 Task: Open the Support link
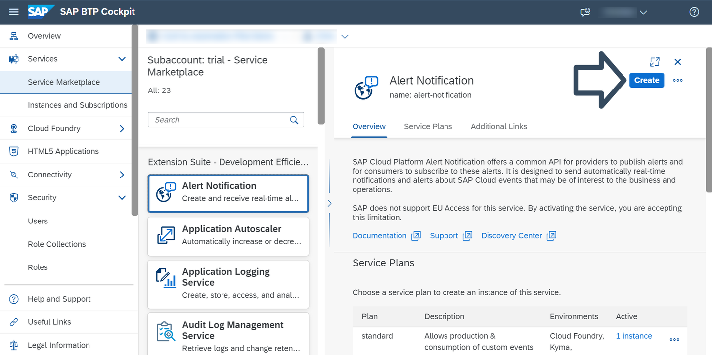(x=444, y=236)
